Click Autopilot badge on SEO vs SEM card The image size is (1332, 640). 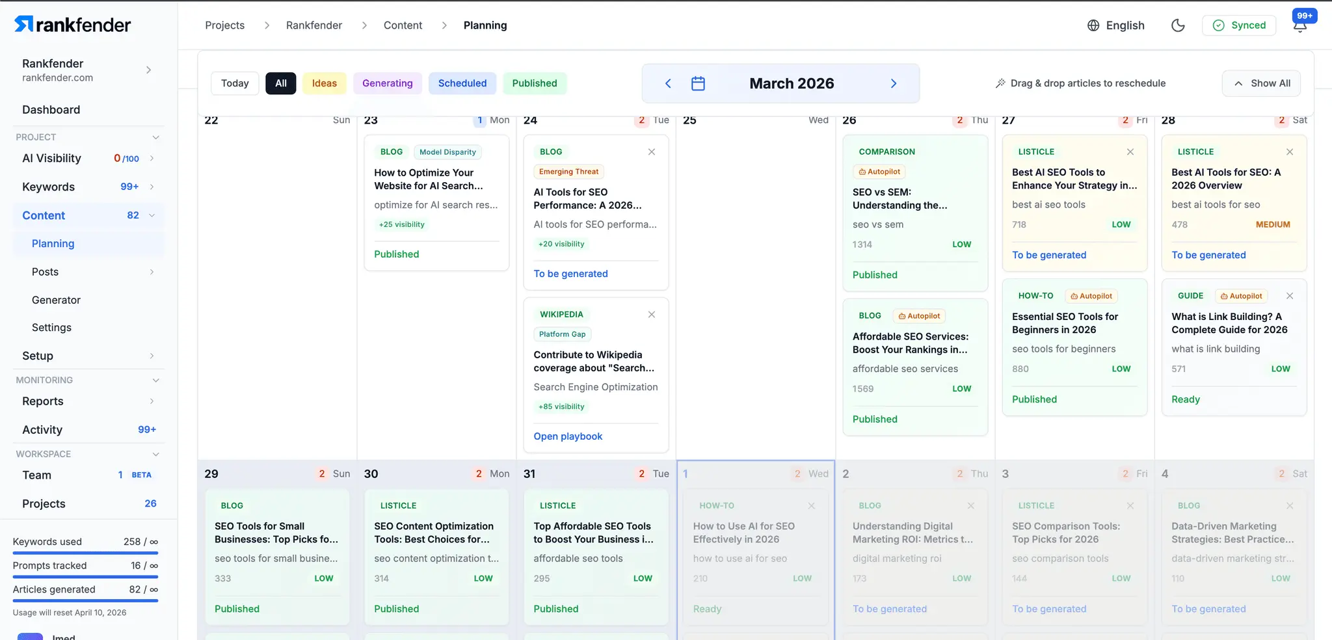(x=879, y=172)
